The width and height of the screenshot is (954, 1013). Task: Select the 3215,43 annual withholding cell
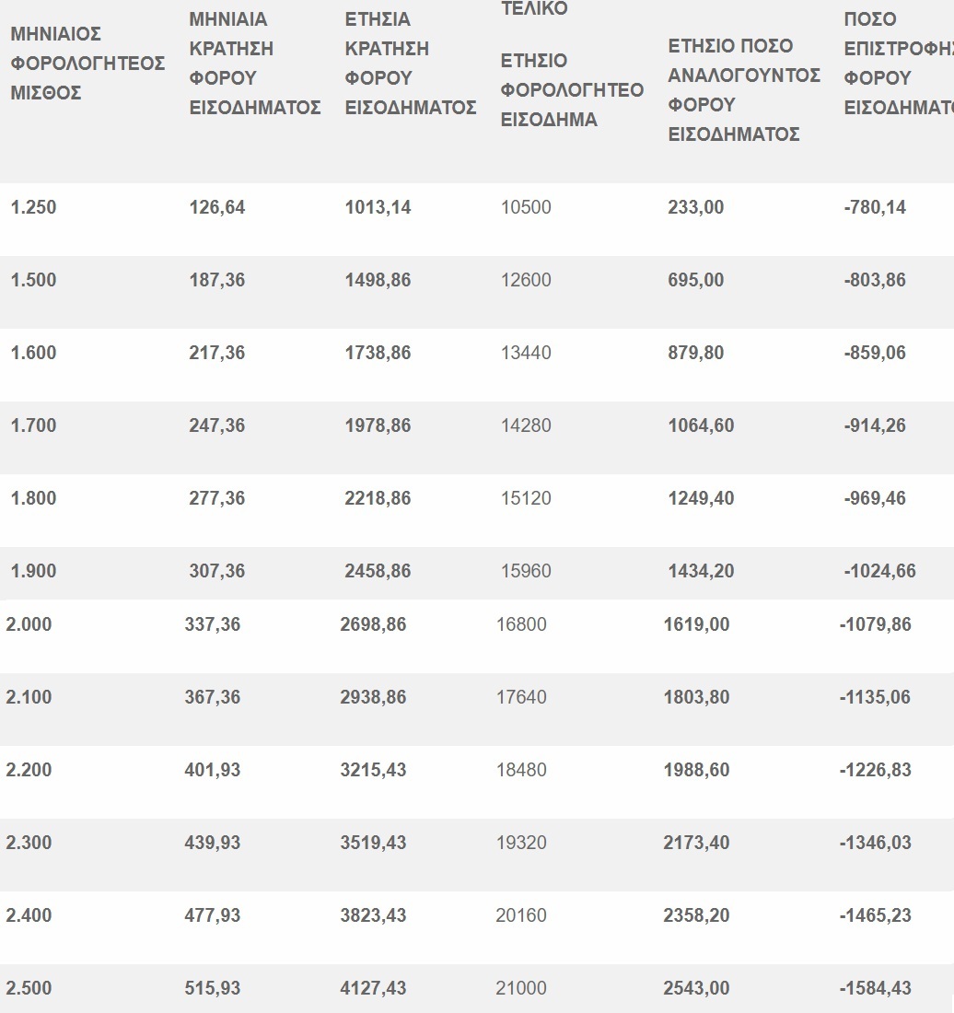point(373,770)
